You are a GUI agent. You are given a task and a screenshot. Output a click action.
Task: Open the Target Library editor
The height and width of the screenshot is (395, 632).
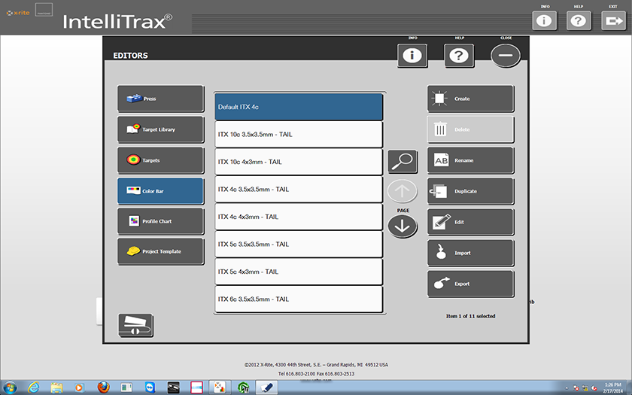click(x=160, y=129)
